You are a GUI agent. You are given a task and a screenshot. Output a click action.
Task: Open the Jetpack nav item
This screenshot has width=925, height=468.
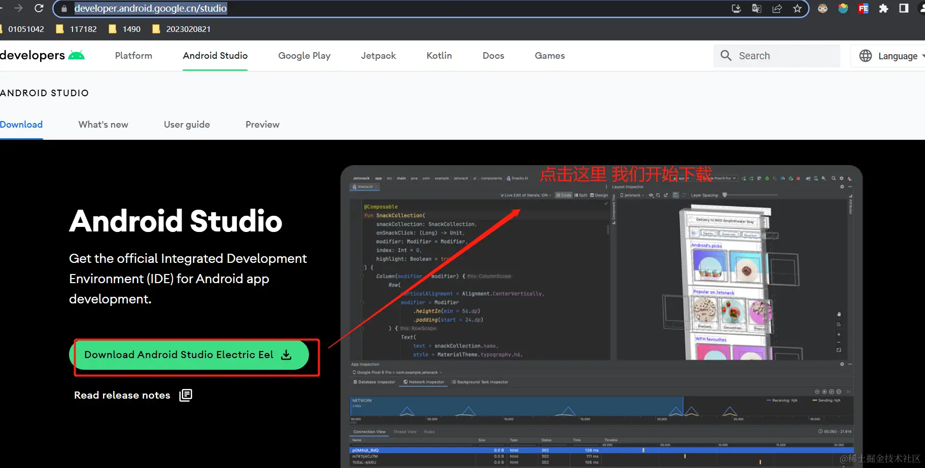[x=379, y=56]
